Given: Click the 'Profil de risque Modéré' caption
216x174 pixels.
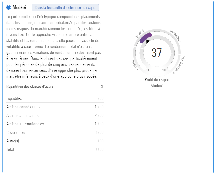Looking at the screenshot, I should coord(157,83).
